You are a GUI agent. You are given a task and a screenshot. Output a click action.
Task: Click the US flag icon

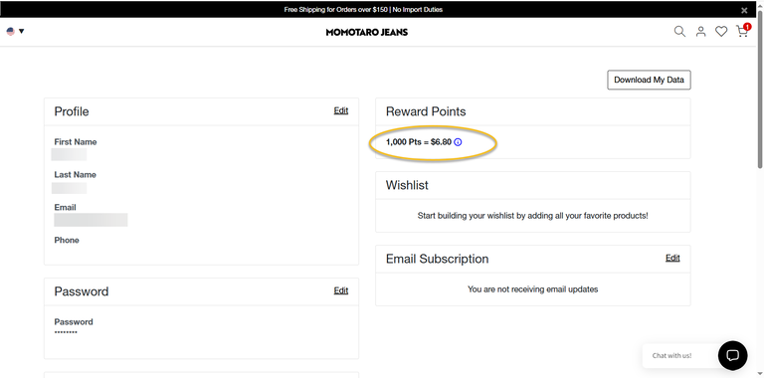tap(11, 32)
